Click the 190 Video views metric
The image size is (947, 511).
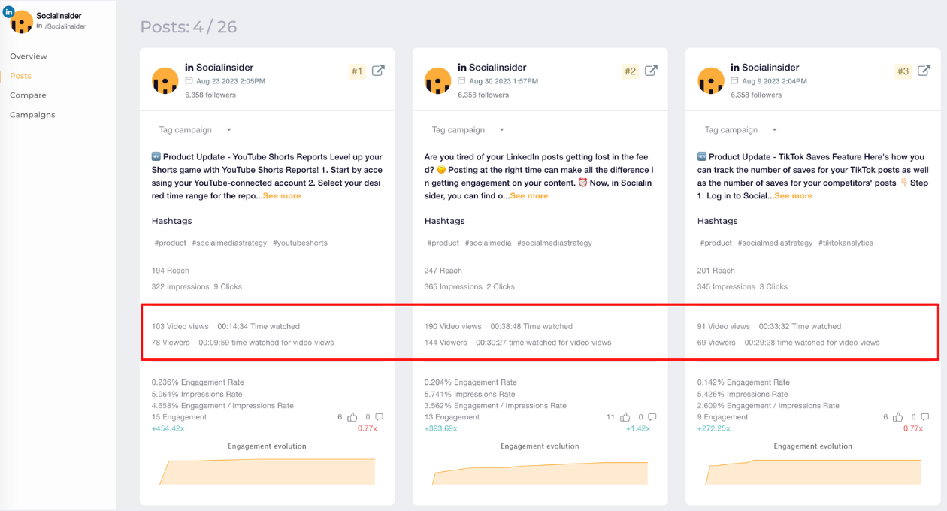452,327
